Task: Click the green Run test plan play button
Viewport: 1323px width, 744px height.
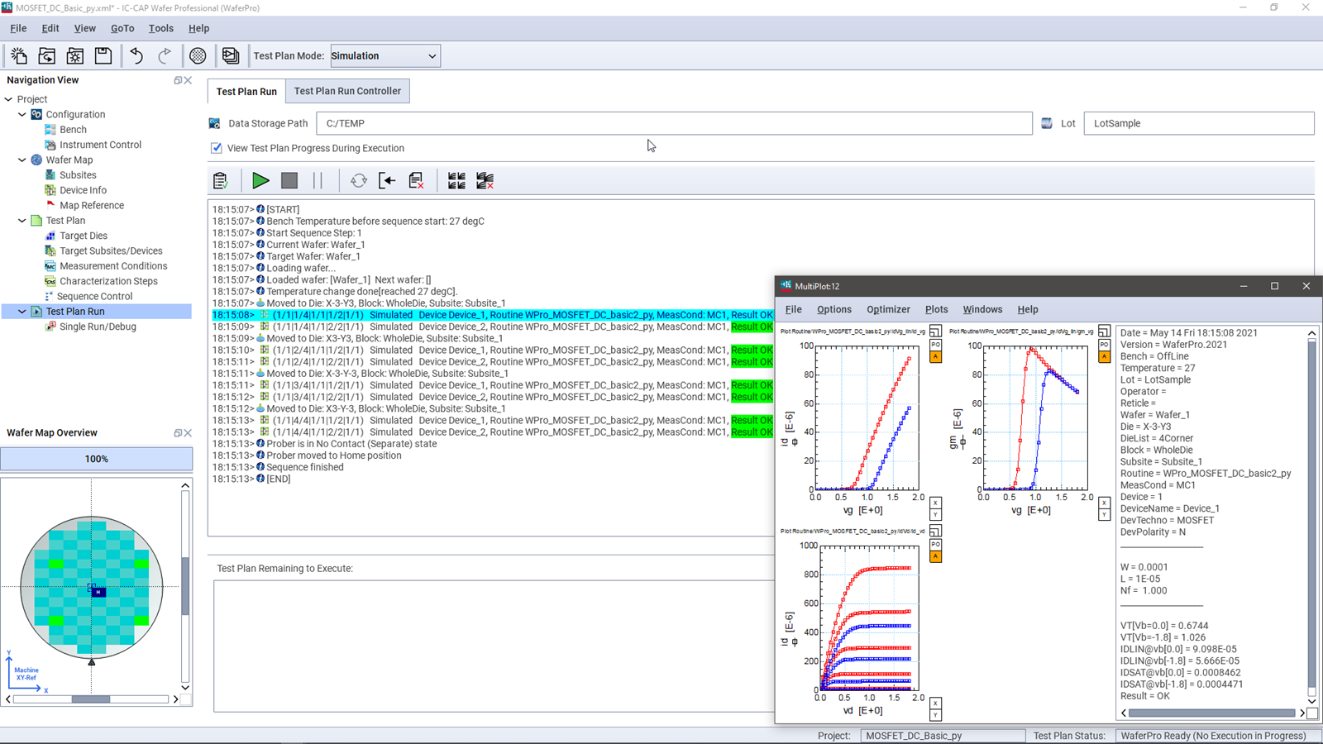Action: (x=260, y=180)
